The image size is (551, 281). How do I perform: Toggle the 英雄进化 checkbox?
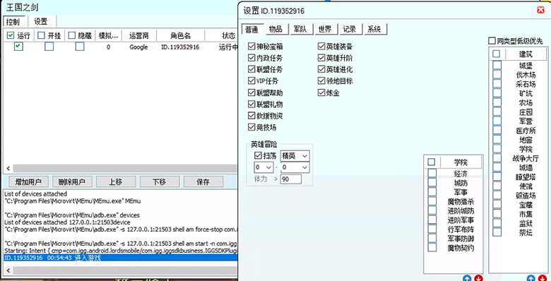coord(321,70)
